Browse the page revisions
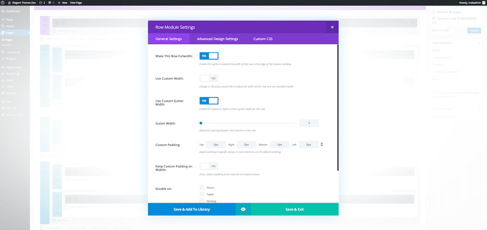This screenshot has width=487, height=230. 456,12
